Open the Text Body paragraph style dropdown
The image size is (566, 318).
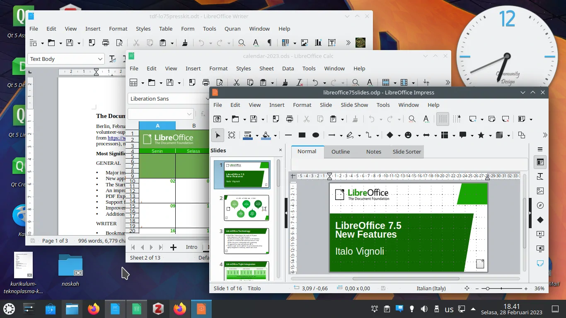tap(100, 59)
